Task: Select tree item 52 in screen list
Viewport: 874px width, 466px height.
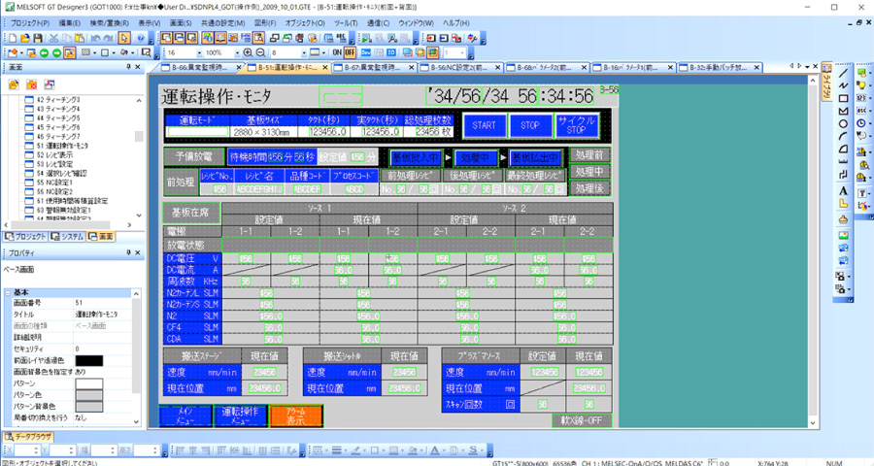Action: pos(53,155)
